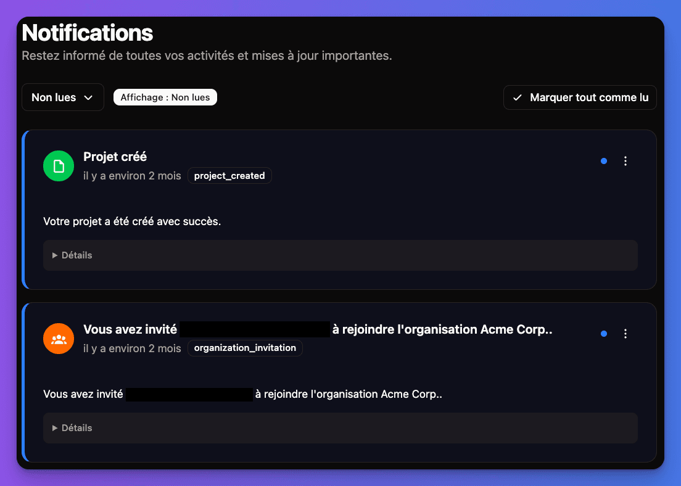Image resolution: width=681 pixels, height=486 pixels.
Task: Click the Marquer tout comme lu button
Action: tap(580, 97)
